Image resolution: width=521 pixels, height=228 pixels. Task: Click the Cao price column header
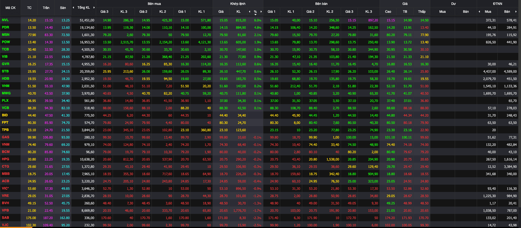pos(388,12)
